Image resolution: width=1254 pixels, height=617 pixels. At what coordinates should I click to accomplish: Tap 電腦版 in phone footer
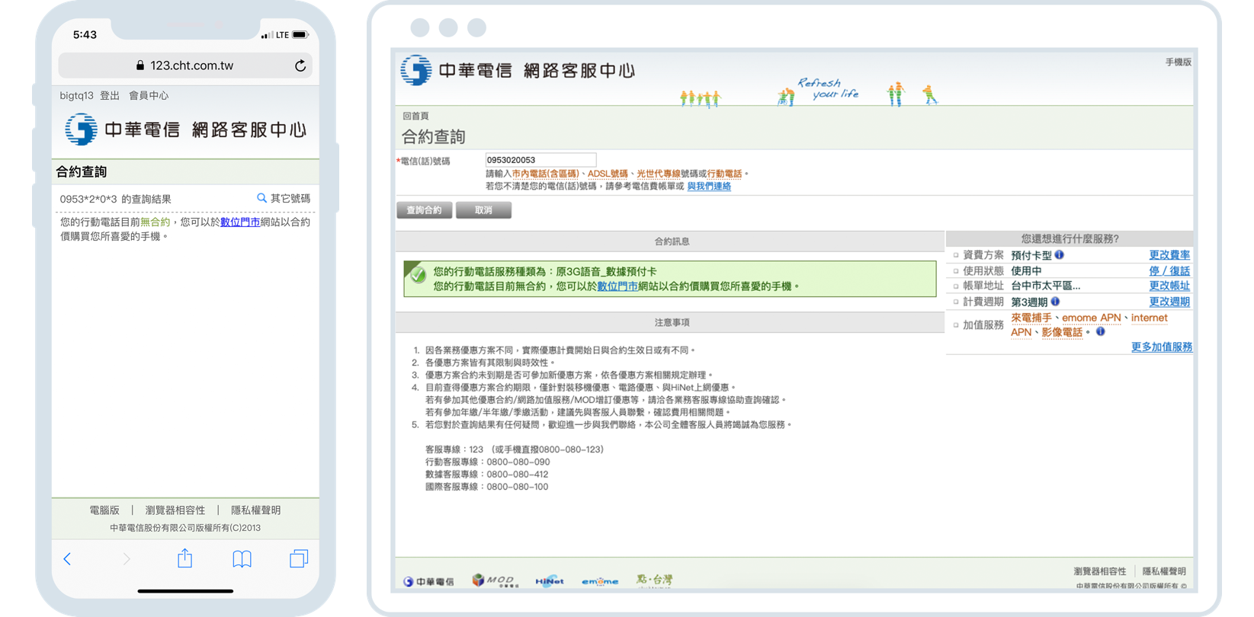tap(104, 510)
